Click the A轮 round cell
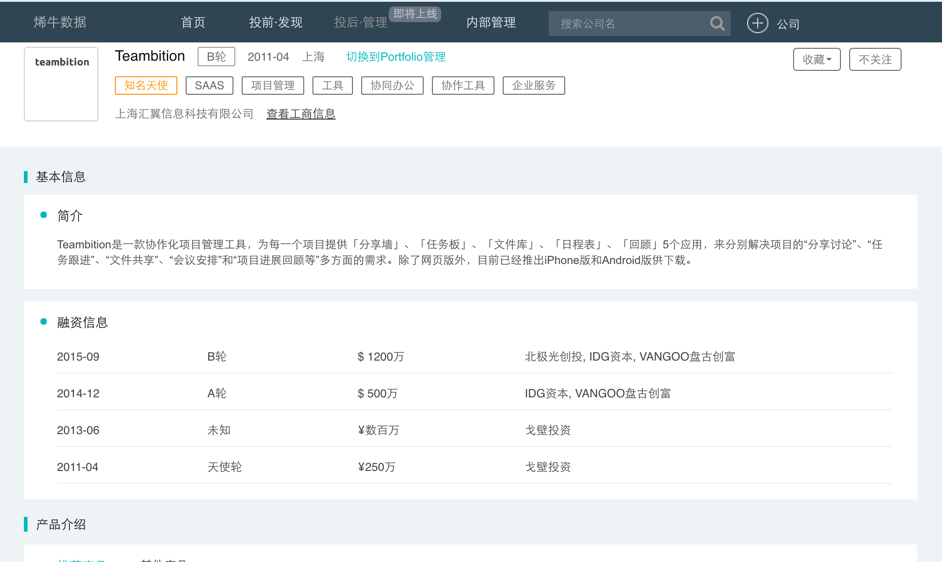 217,393
